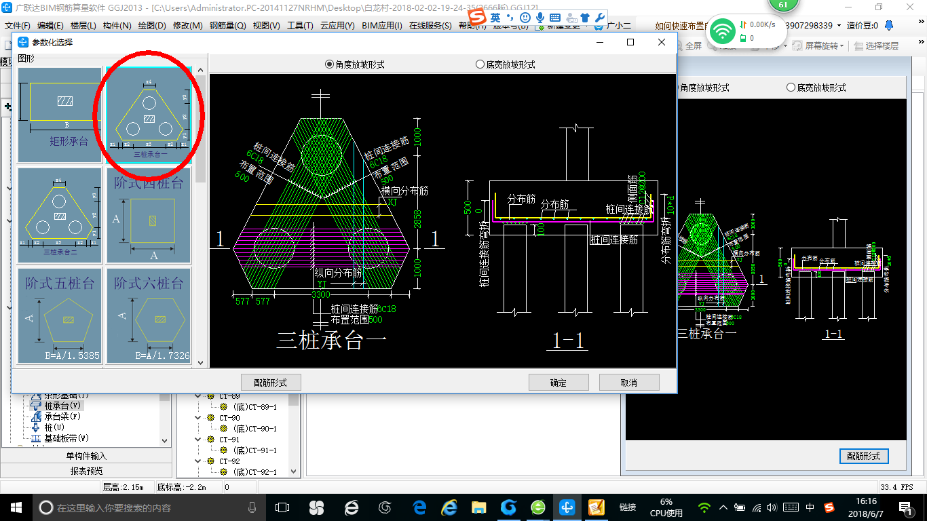Select 角度放坡形式 radio in the dialog
This screenshot has width=927, height=521.
[355, 64]
